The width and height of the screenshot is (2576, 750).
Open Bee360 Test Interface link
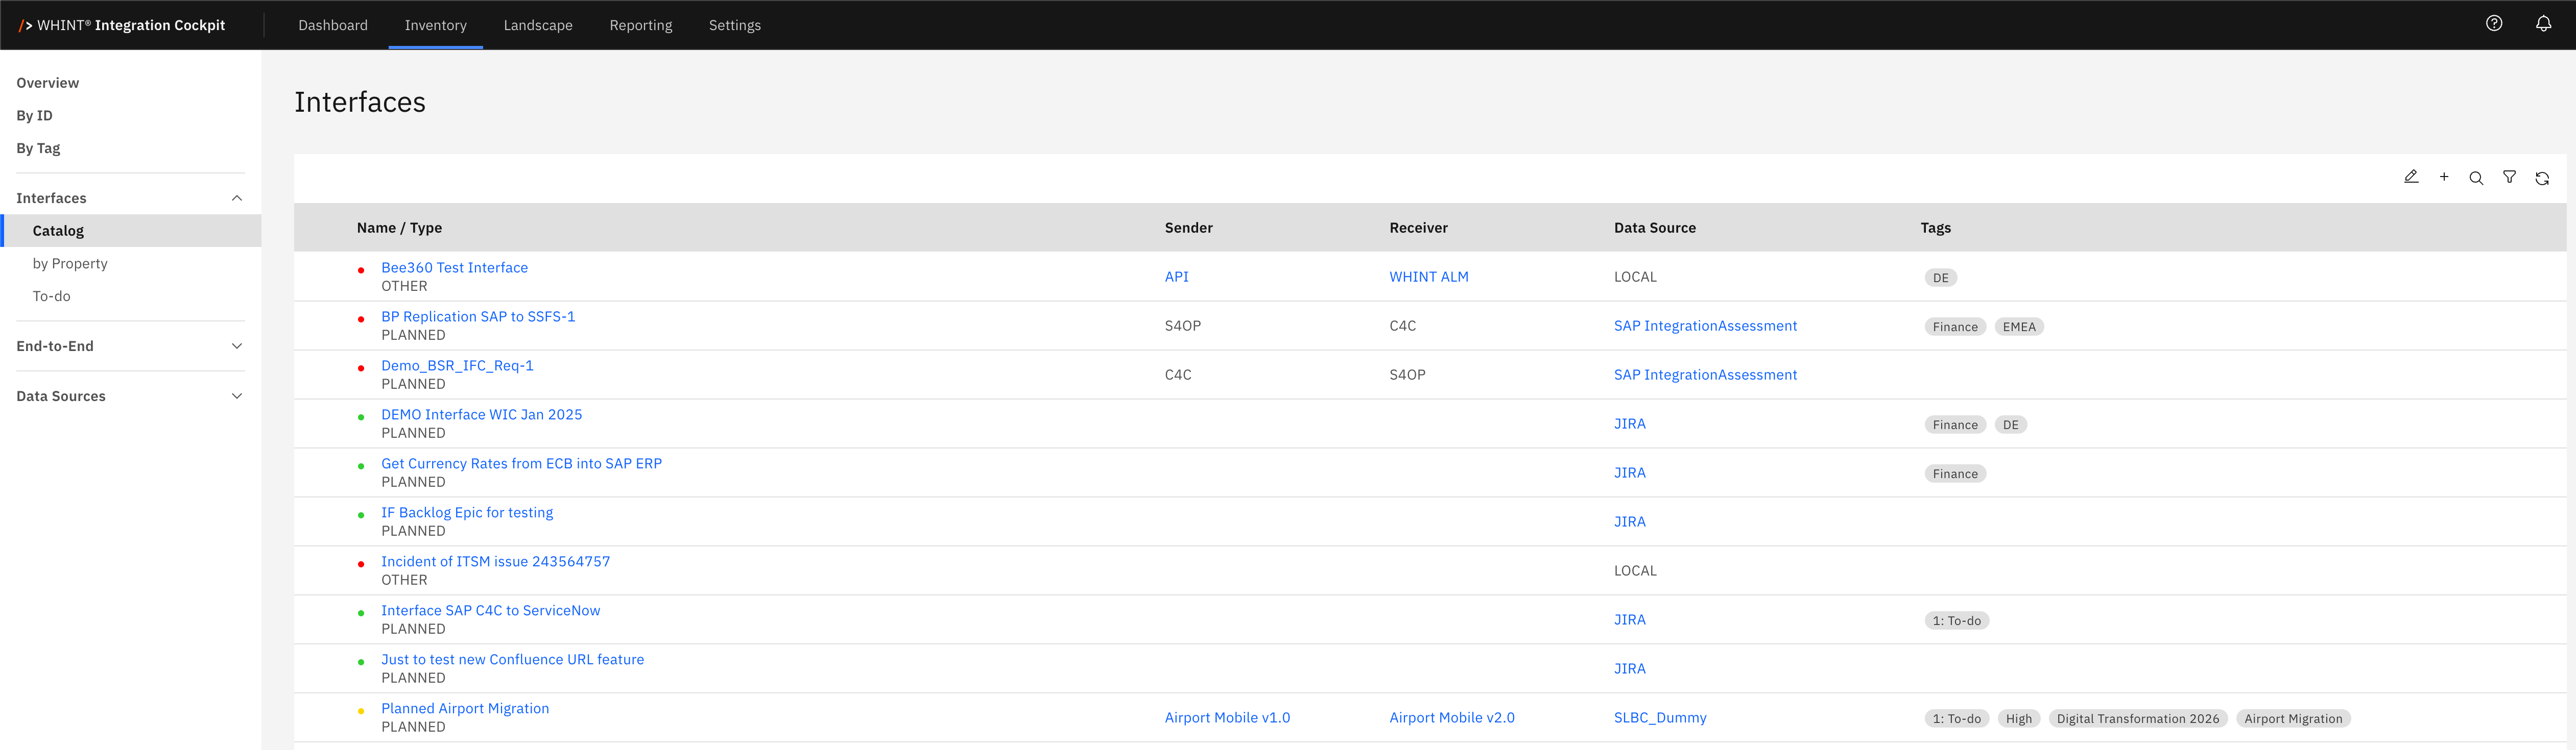coord(454,268)
